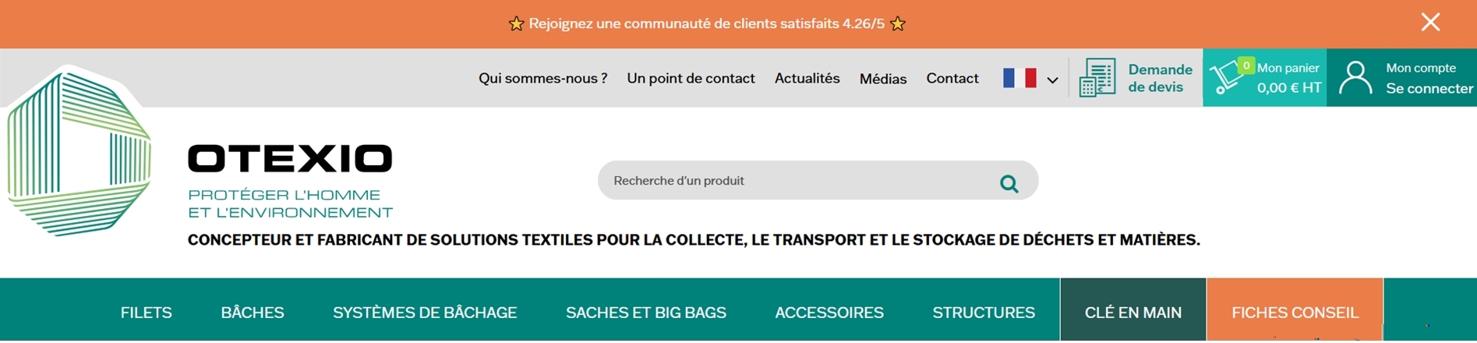
Task: Open Systèmes de bâchage category
Action: coord(425,313)
